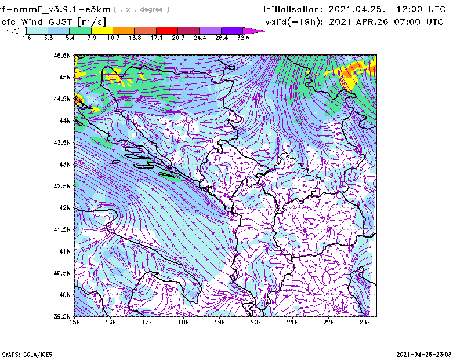This screenshot has height=358, width=464.
Task: Click the 2021-04-25-23:03 timestamp
Action: pos(424,355)
